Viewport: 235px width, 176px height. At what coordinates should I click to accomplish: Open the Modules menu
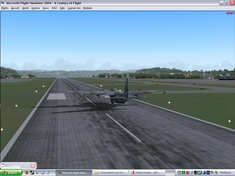(88, 8)
